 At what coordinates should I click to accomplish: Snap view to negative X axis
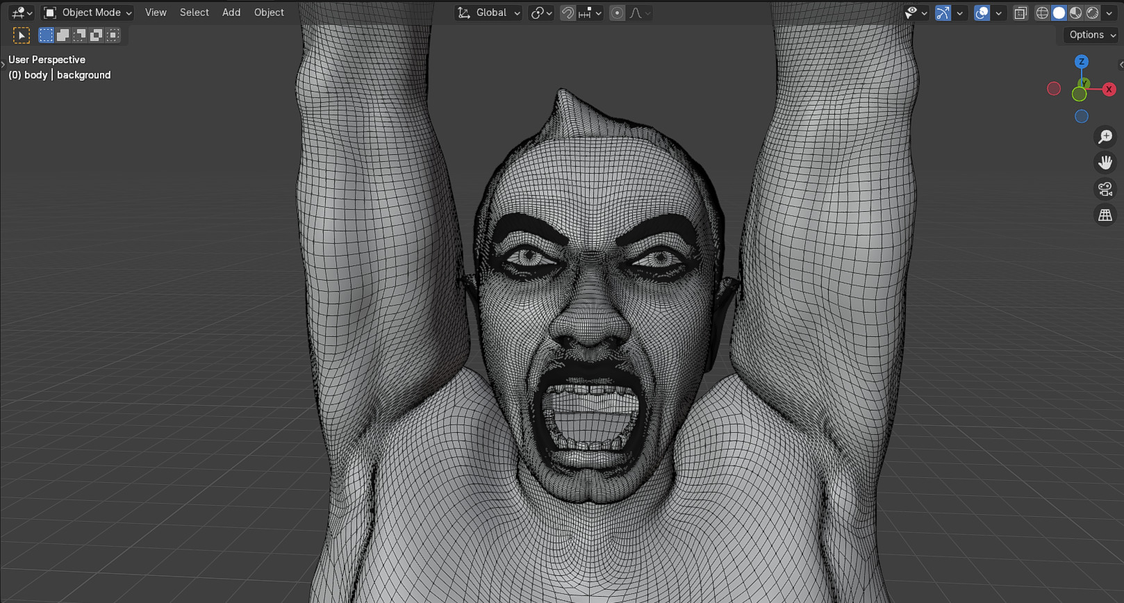[1054, 88]
